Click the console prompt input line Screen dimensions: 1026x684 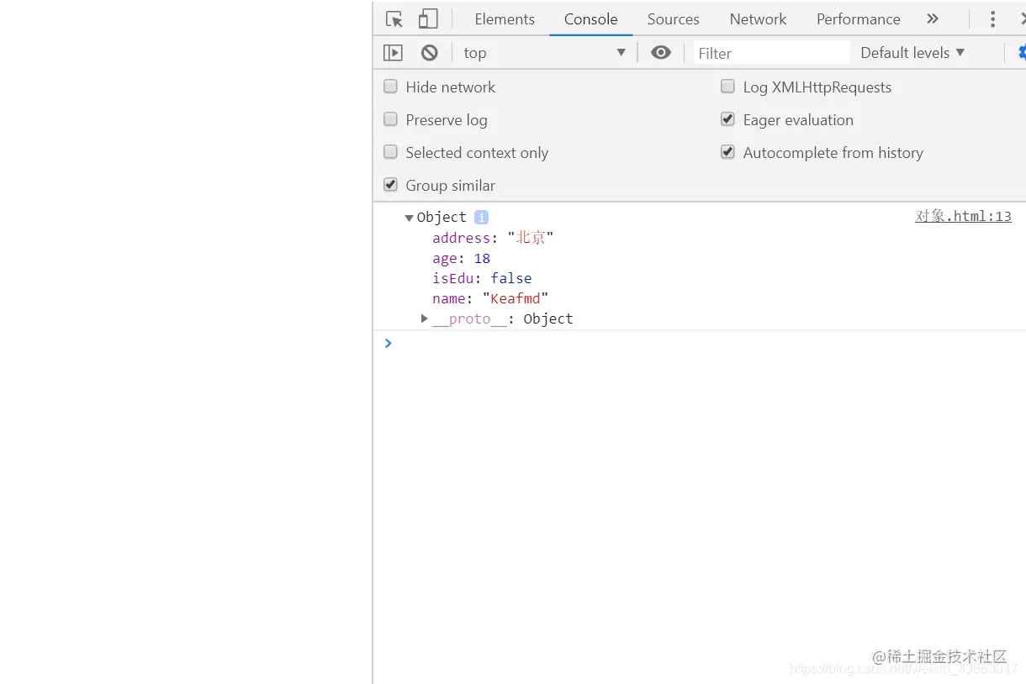(706, 343)
